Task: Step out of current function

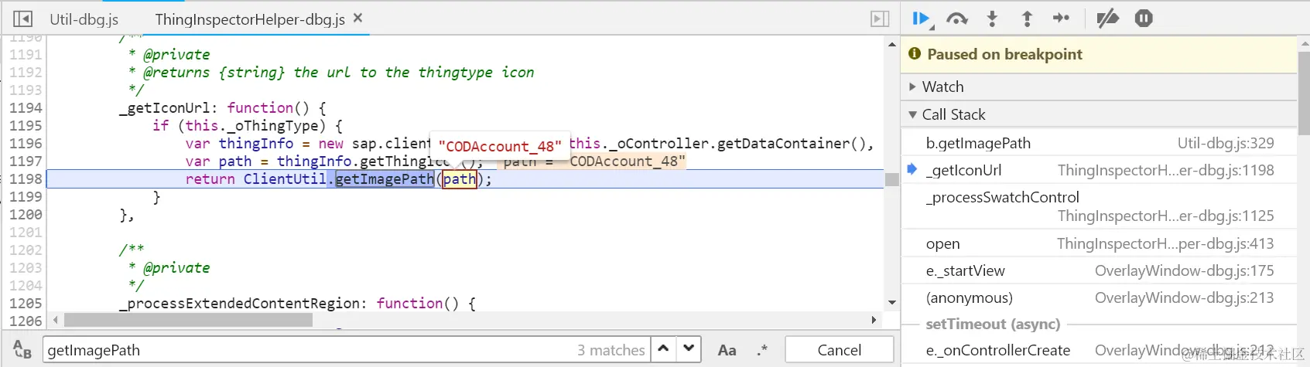Action: pos(1027,19)
